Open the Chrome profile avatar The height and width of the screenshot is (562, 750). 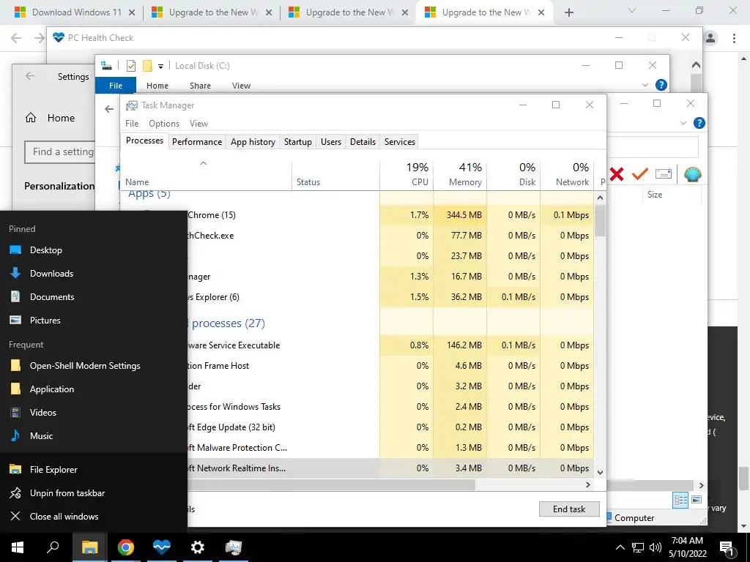(710, 38)
